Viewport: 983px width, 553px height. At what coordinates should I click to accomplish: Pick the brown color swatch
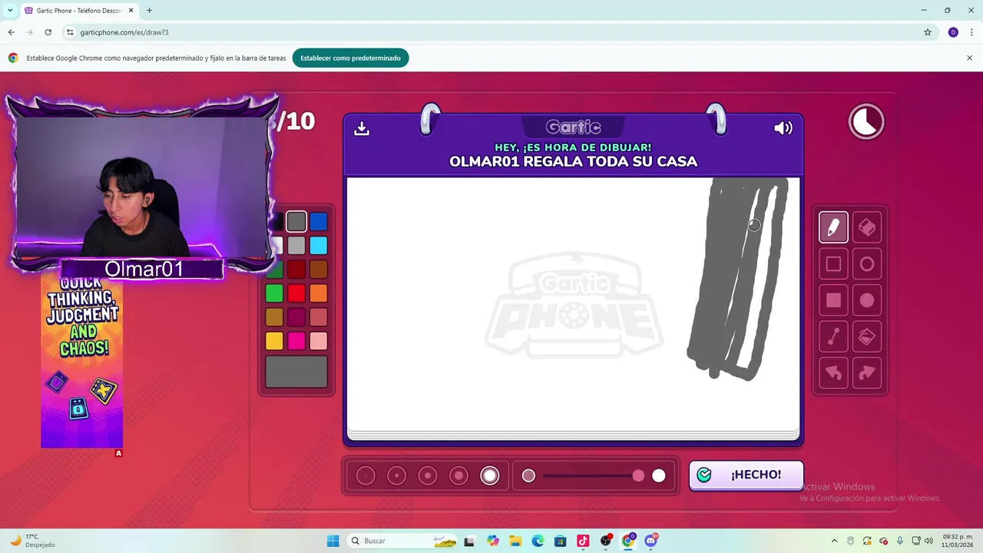[319, 270]
